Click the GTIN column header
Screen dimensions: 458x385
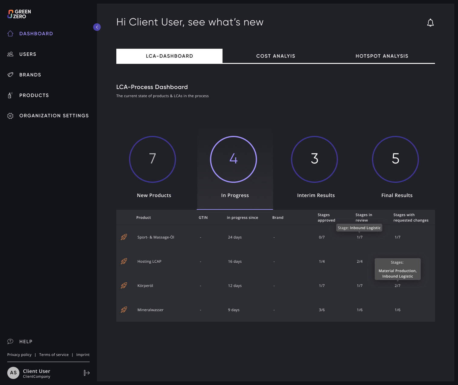click(203, 218)
